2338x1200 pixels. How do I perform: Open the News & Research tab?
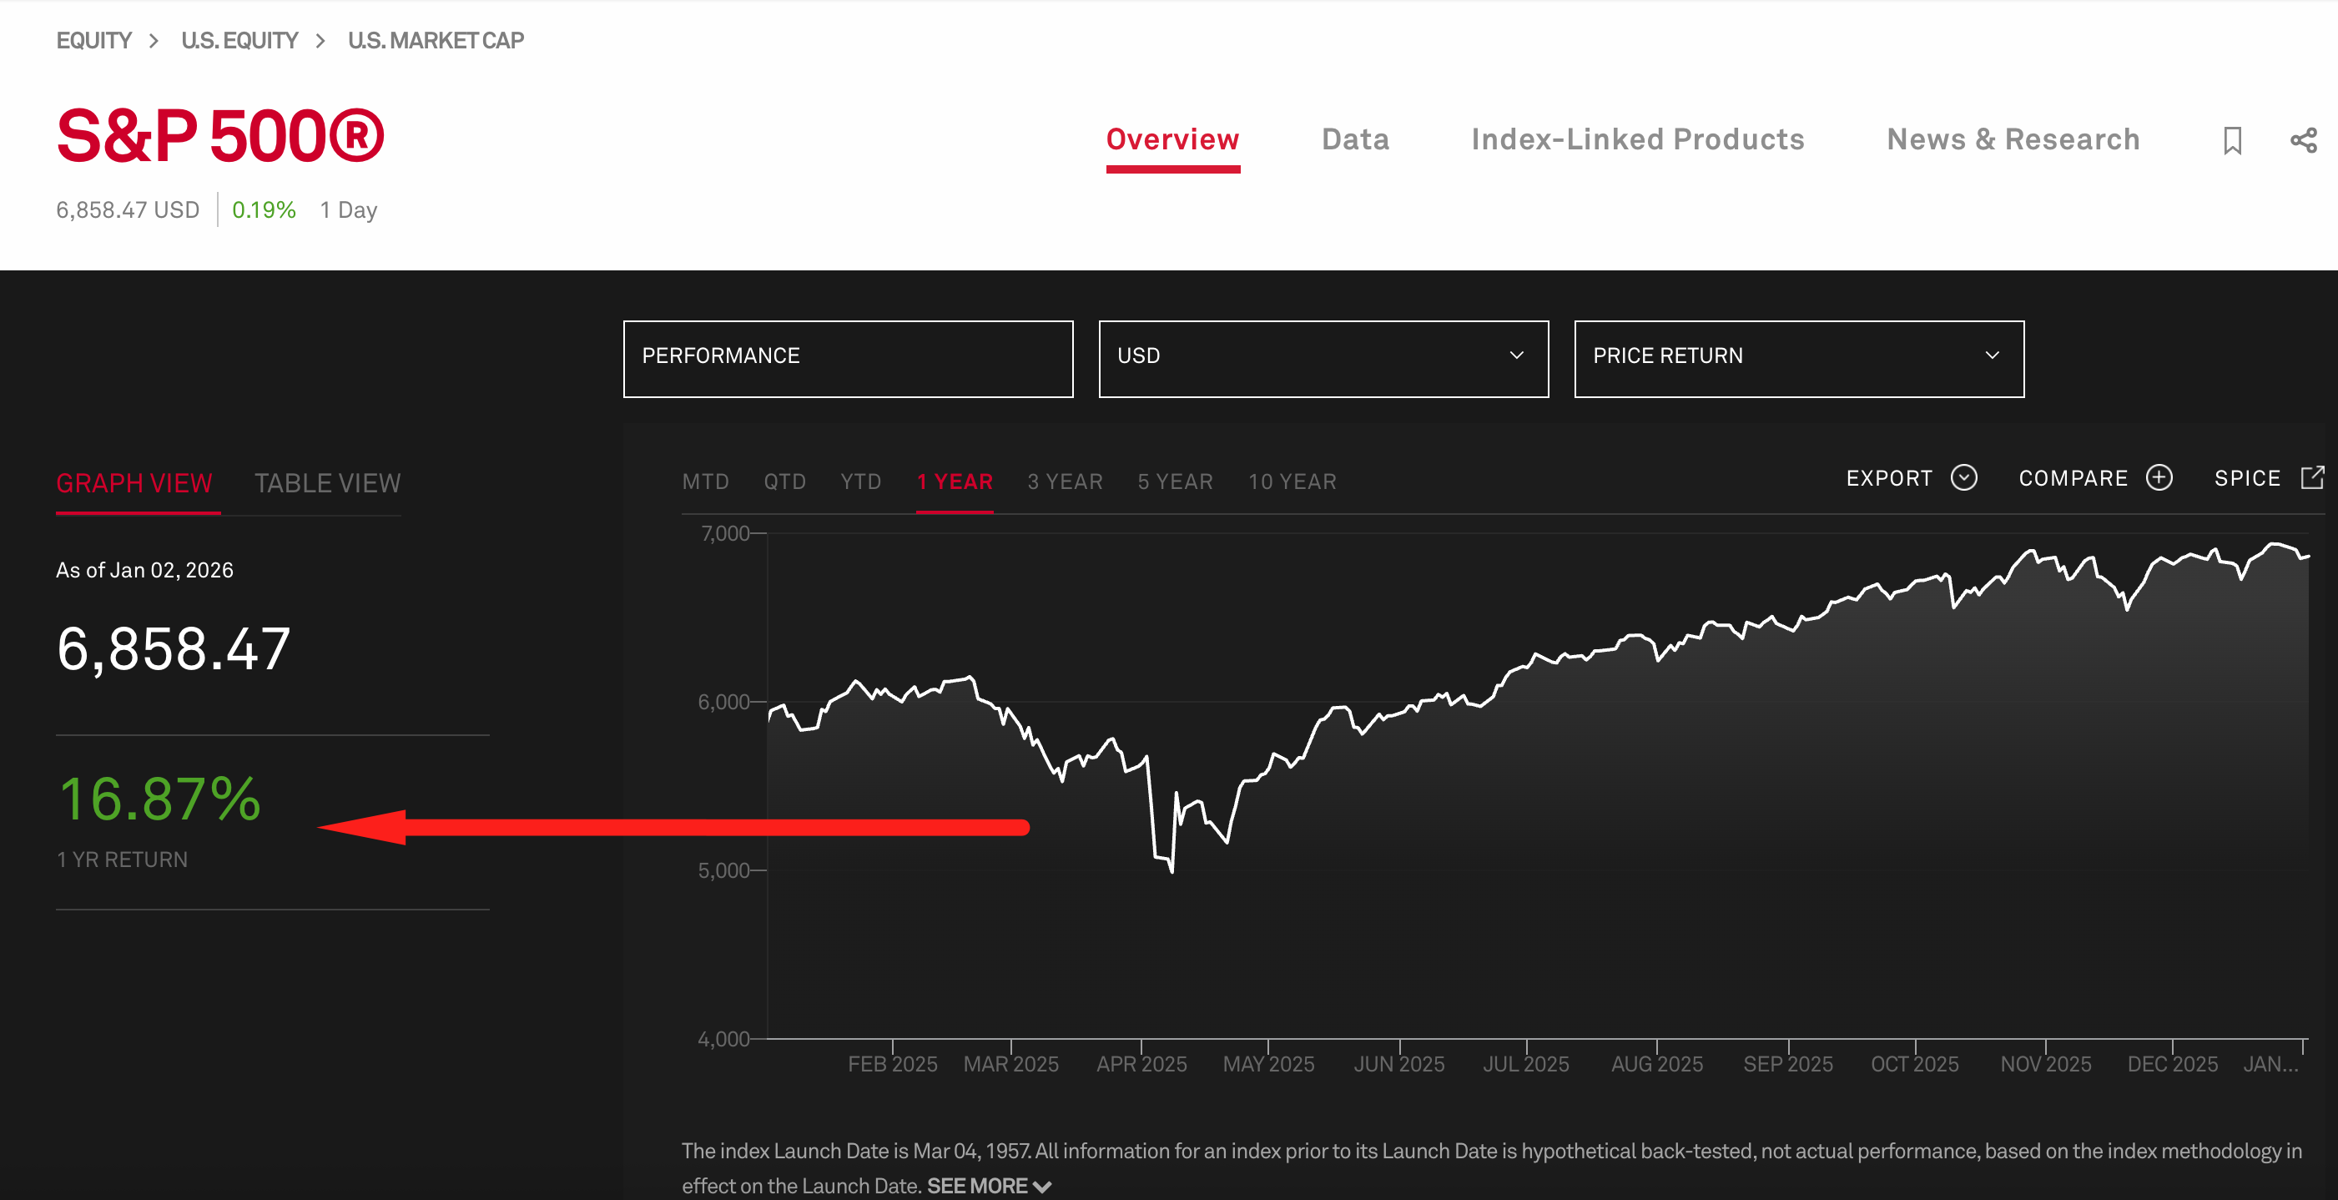point(2013,140)
